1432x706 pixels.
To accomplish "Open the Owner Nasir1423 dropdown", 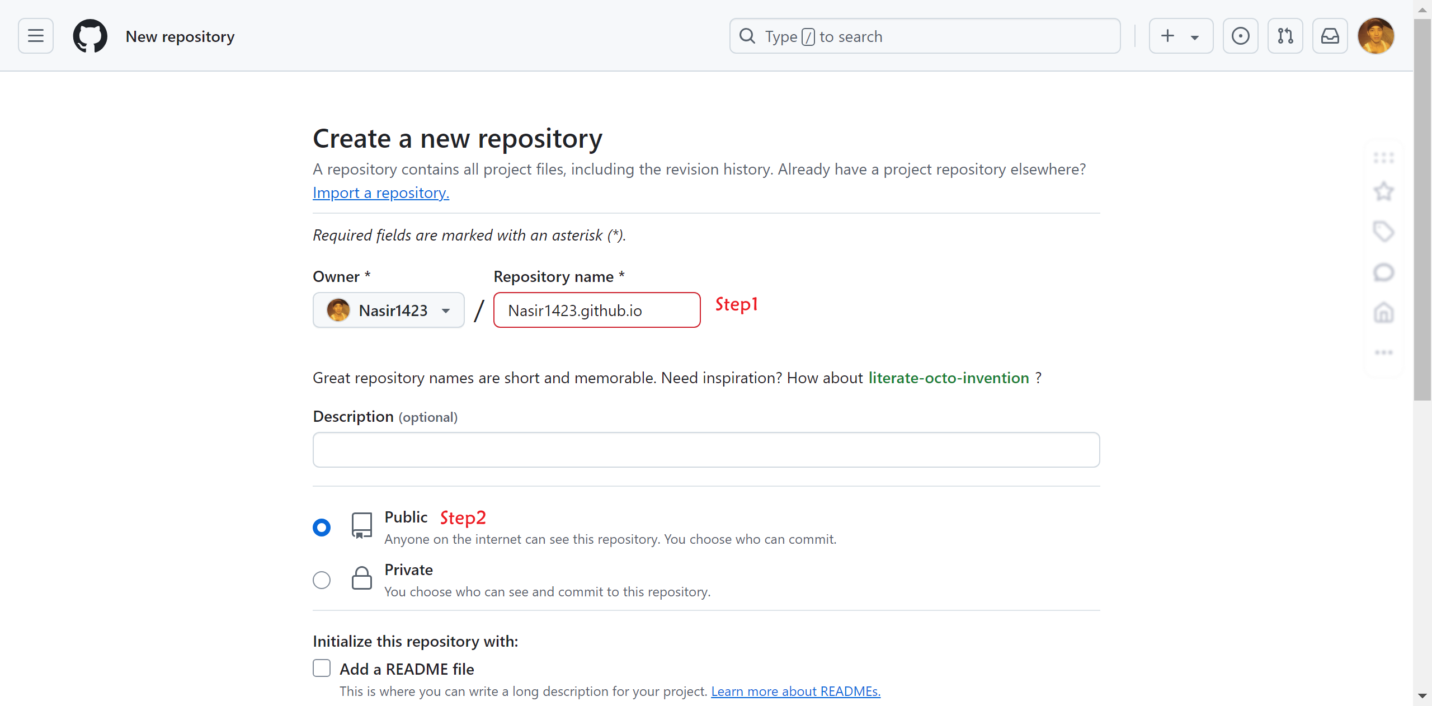I will click(389, 310).
